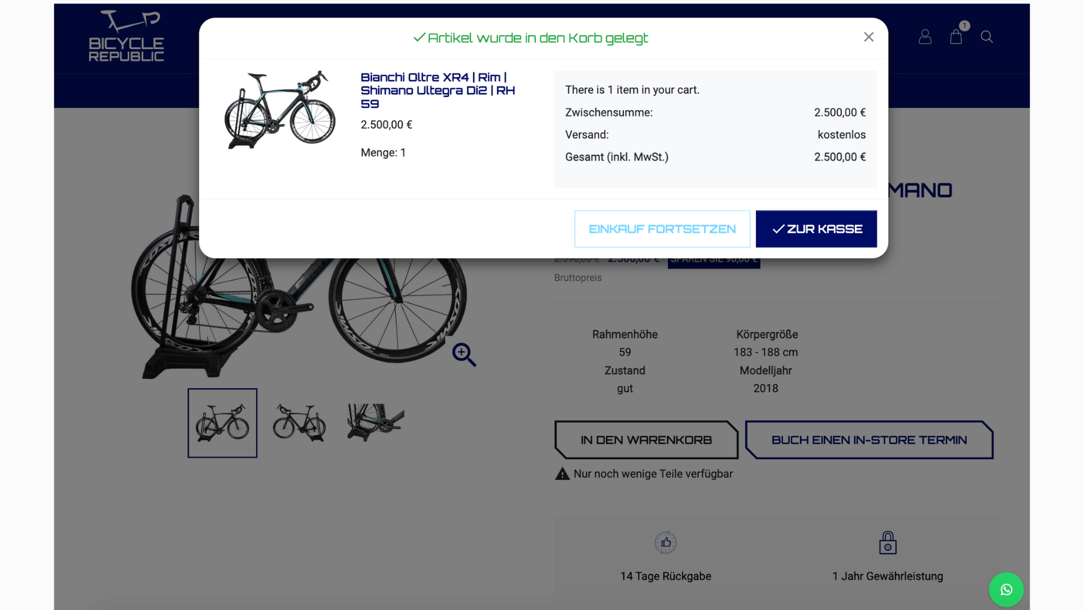
Task: Continue shopping with Einkauf fortsetzen
Action: click(662, 229)
